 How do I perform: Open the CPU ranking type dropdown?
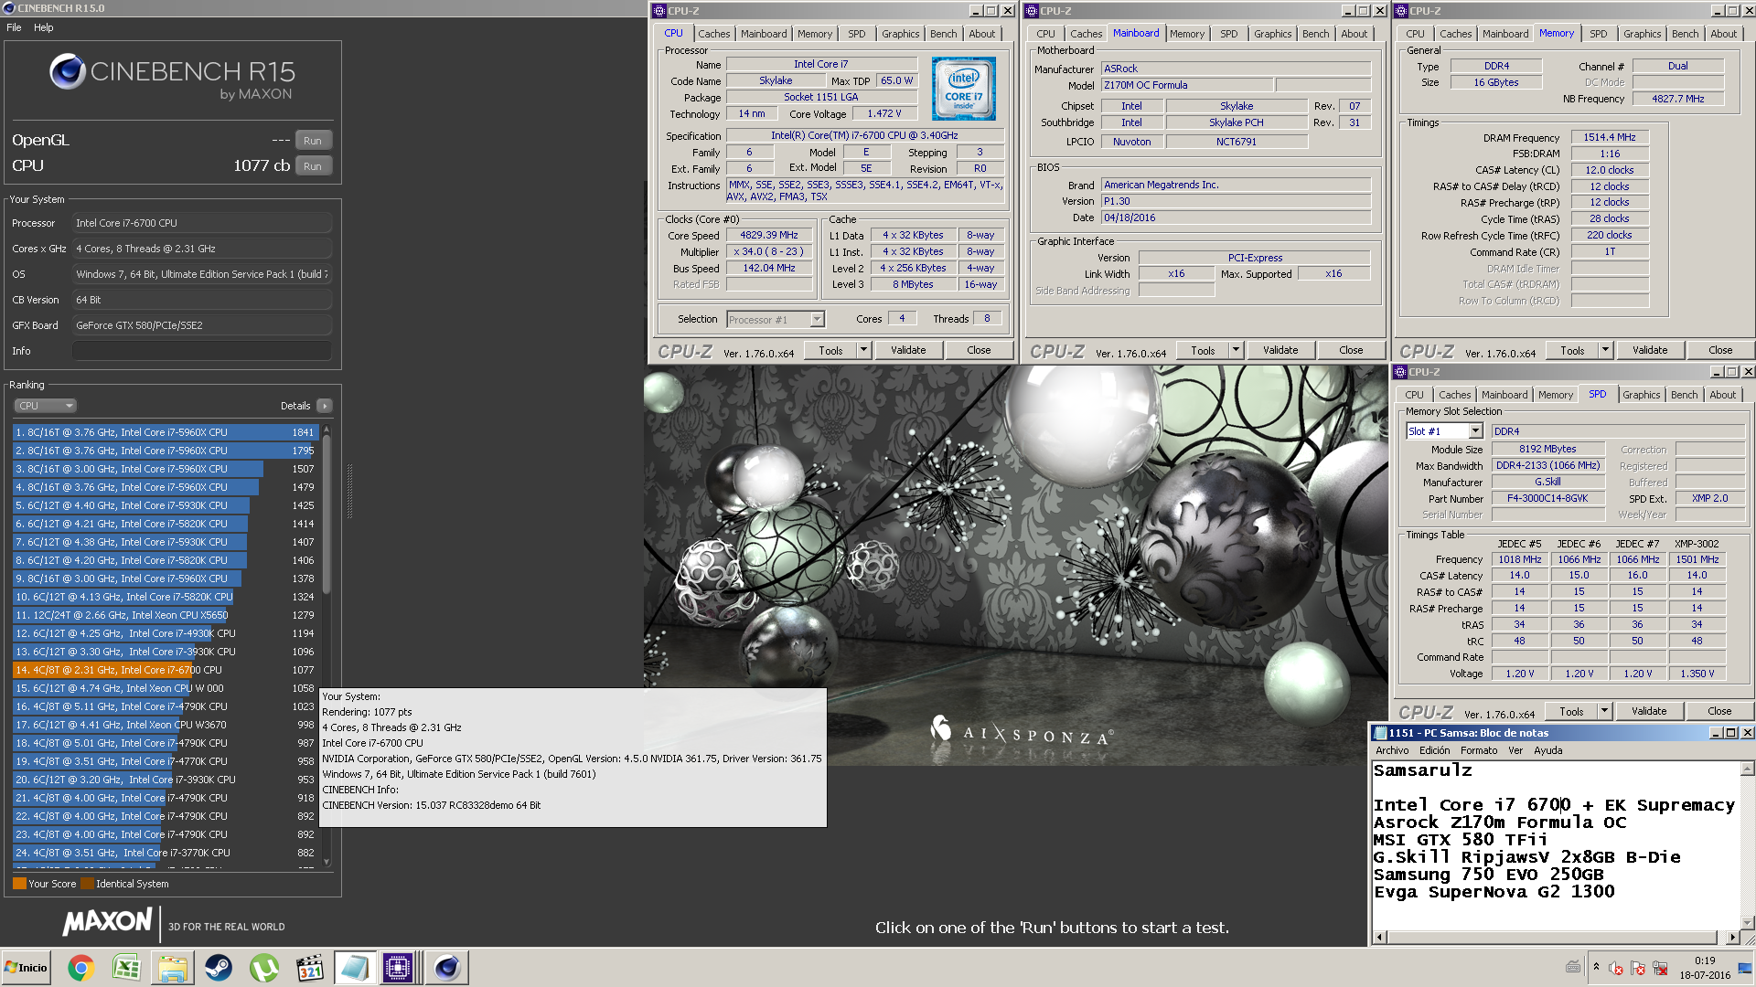pos(45,406)
